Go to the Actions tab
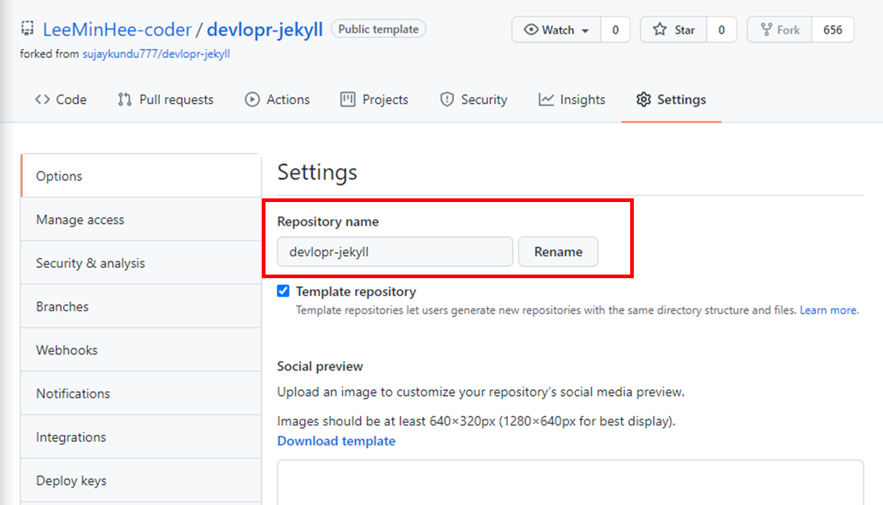 (278, 99)
